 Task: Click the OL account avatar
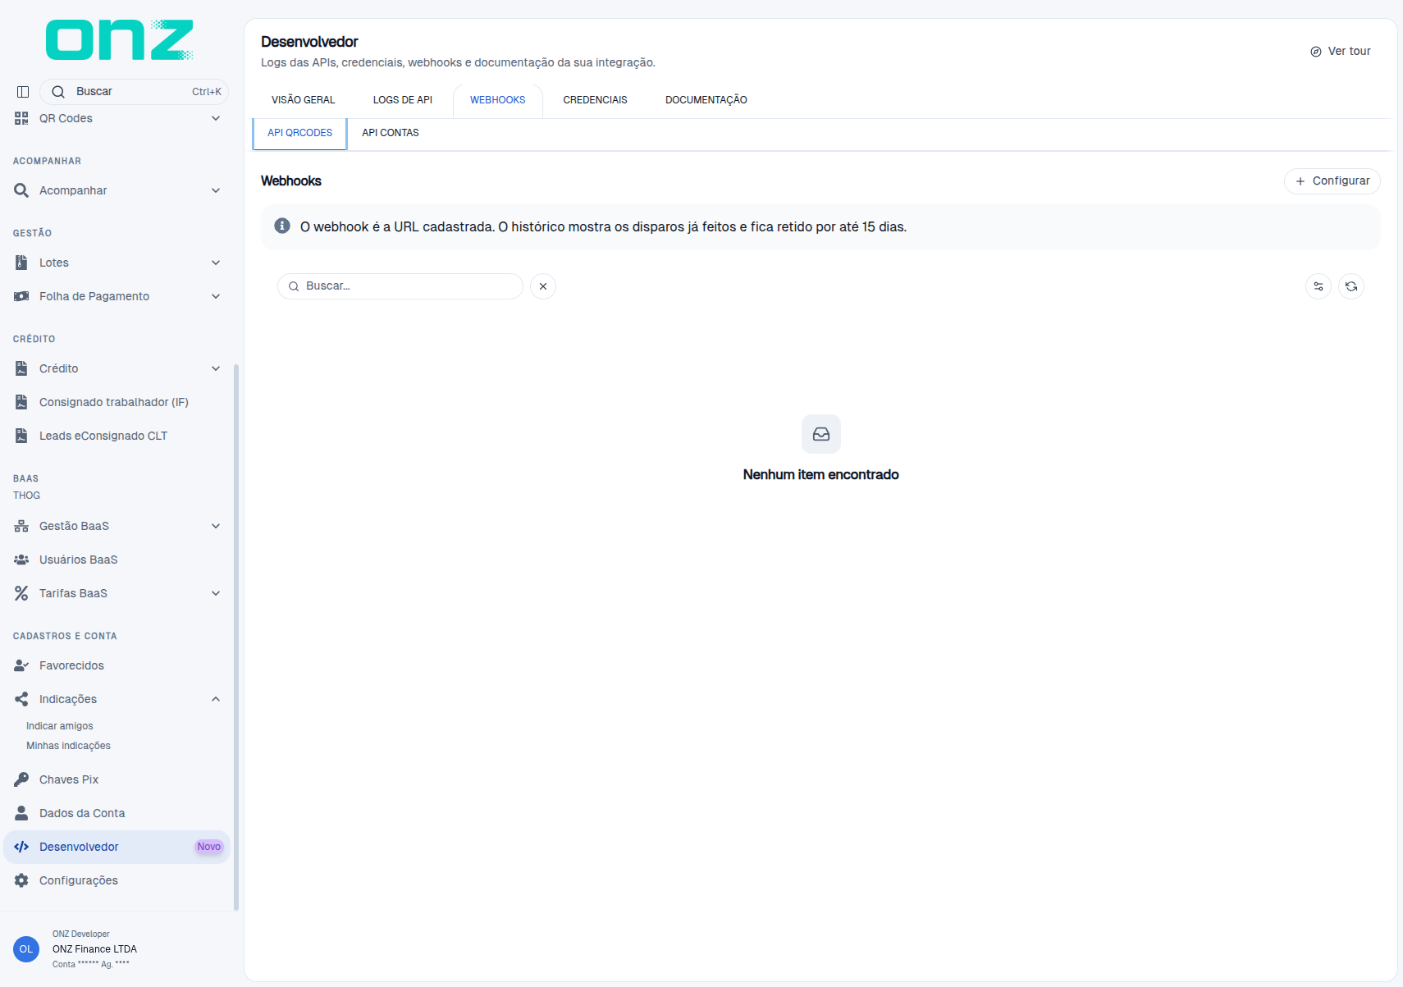tap(26, 949)
